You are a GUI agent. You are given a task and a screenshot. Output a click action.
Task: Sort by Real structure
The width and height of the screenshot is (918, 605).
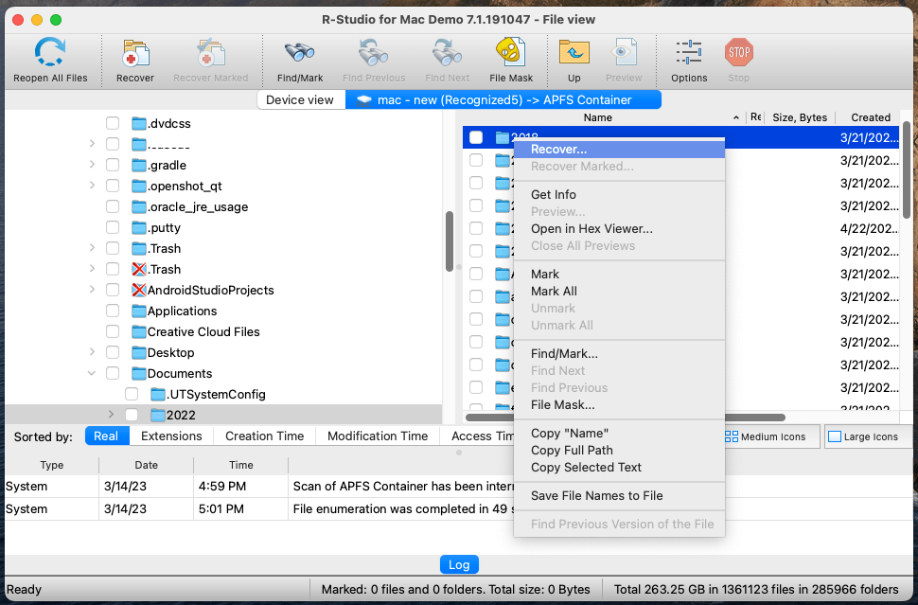107,436
